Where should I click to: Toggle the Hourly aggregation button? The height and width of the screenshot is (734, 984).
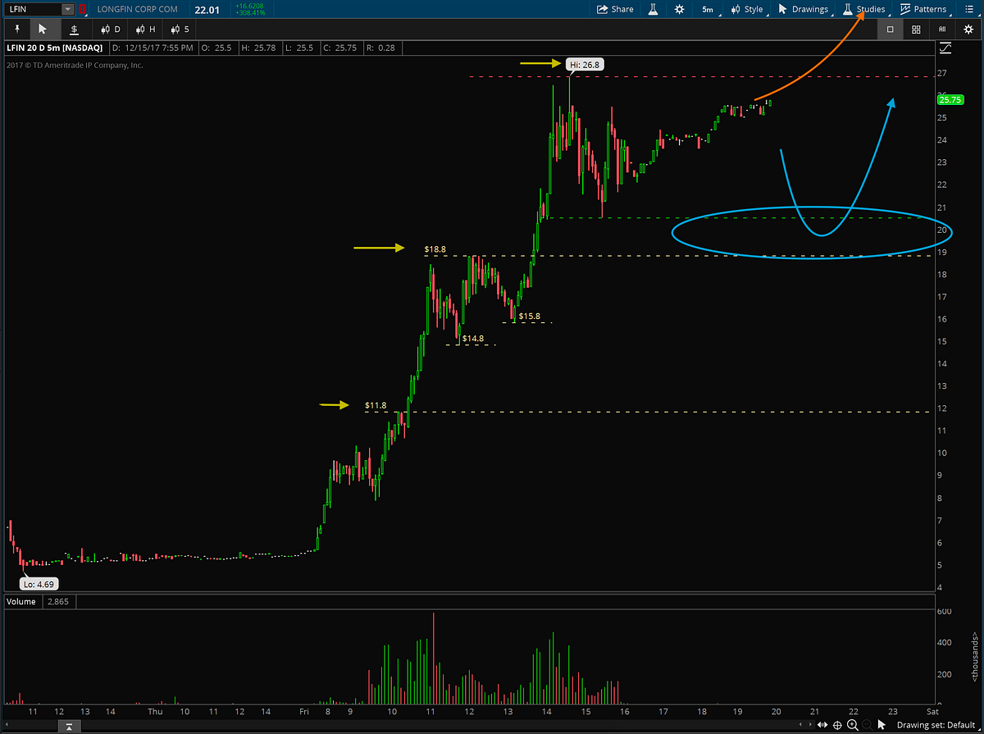[x=143, y=28]
